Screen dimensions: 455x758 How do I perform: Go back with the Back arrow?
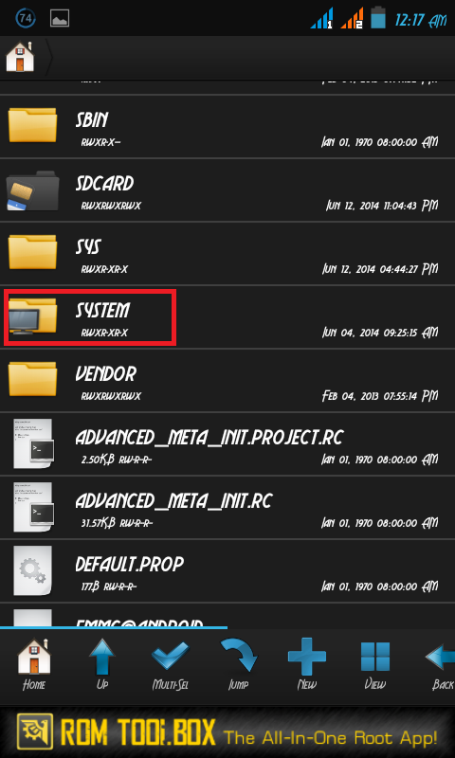coord(442,664)
